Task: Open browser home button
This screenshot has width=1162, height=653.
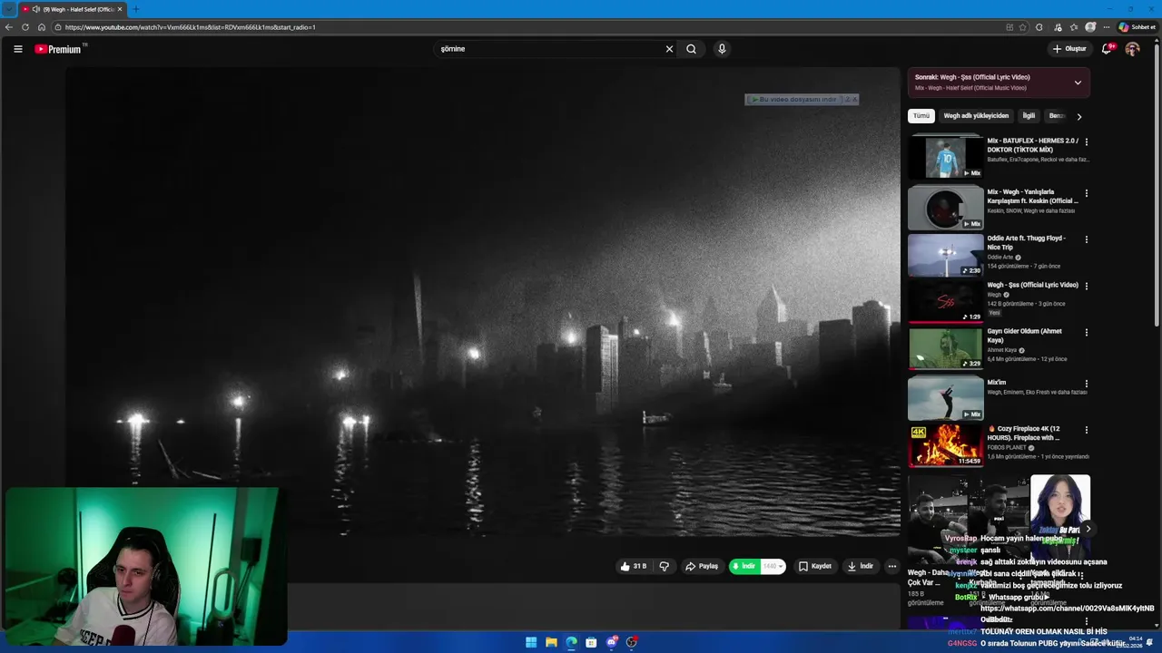Action: click(42, 27)
